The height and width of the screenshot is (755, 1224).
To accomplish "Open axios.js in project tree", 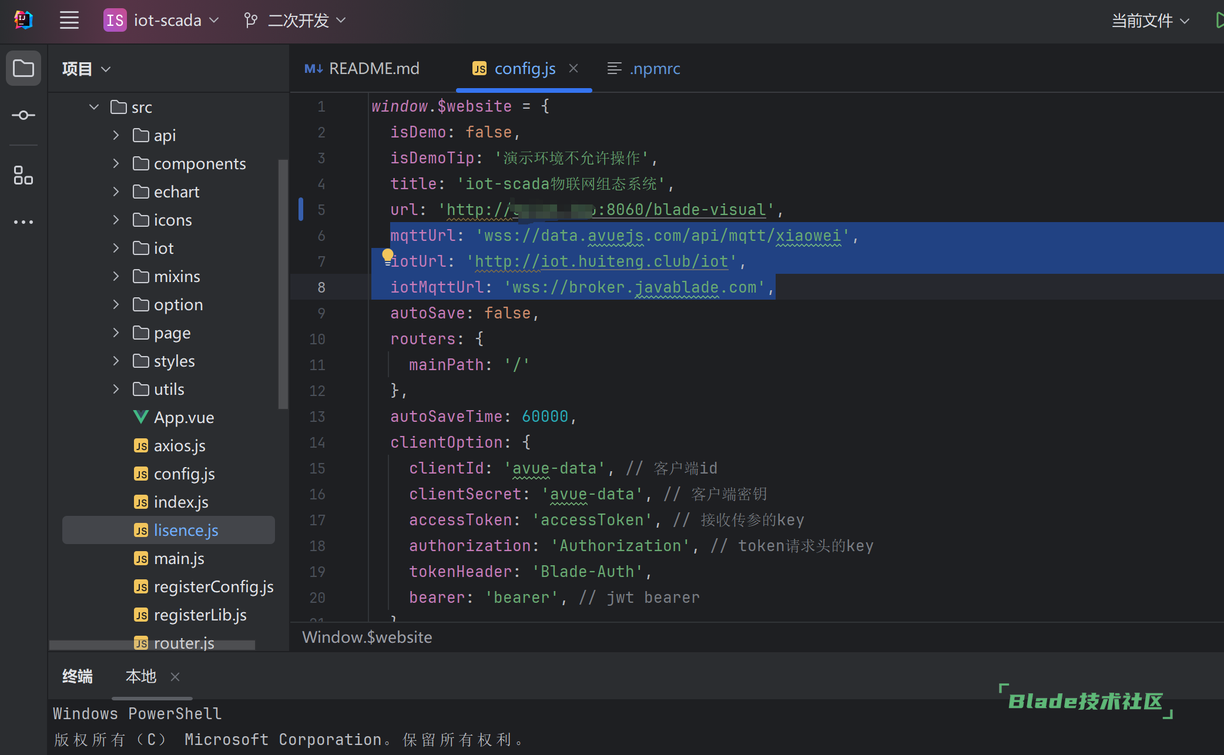I will 170,445.
